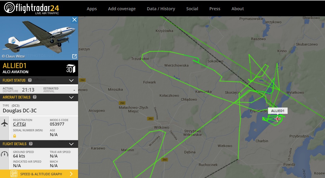Open the 3D view icon

[x=71, y=69]
